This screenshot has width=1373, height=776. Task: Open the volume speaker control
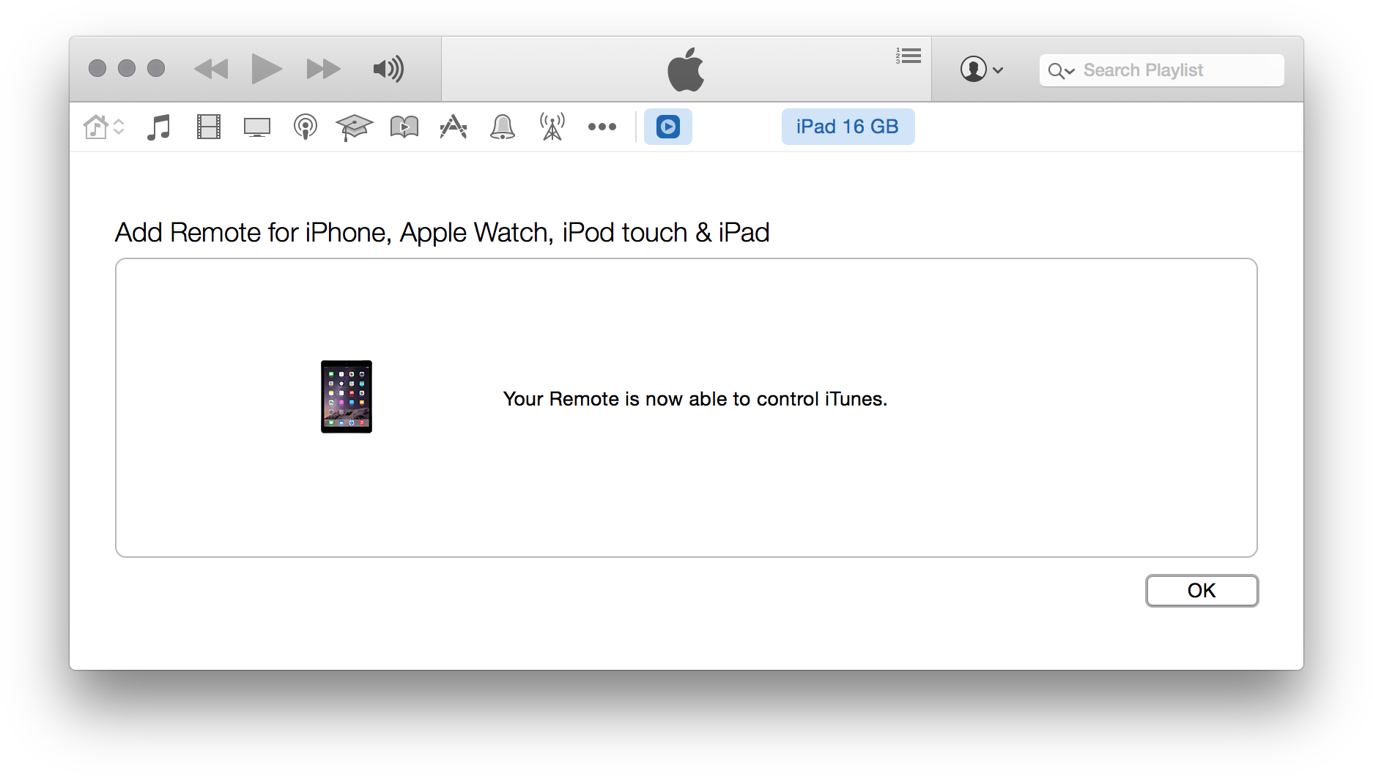(388, 69)
